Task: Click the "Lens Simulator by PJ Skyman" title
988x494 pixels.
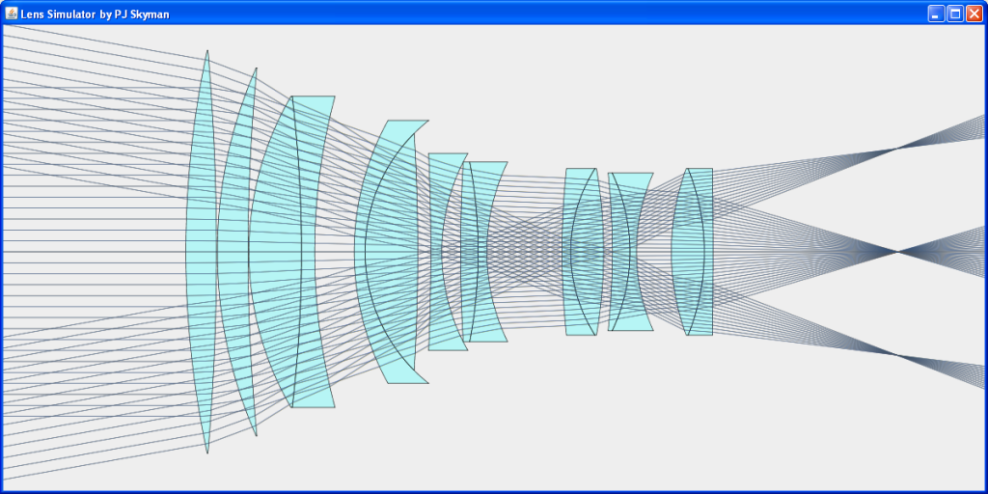Action: [95, 14]
